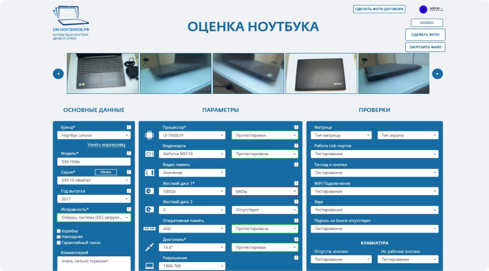489x271 pixels.
Task: Click the video card icon
Action: [x=150, y=154]
